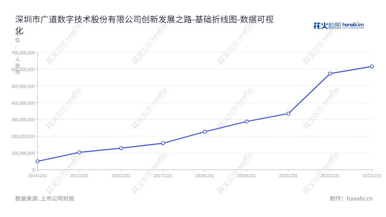Click the y-axis label 100,000,000
The height and width of the screenshot is (217, 386).
coord(23,153)
